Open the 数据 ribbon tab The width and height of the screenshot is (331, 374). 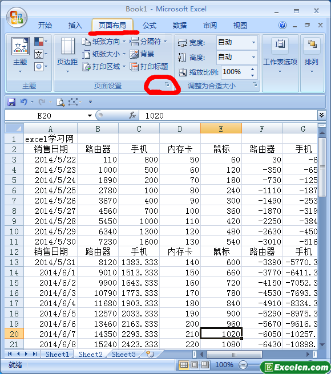click(180, 25)
